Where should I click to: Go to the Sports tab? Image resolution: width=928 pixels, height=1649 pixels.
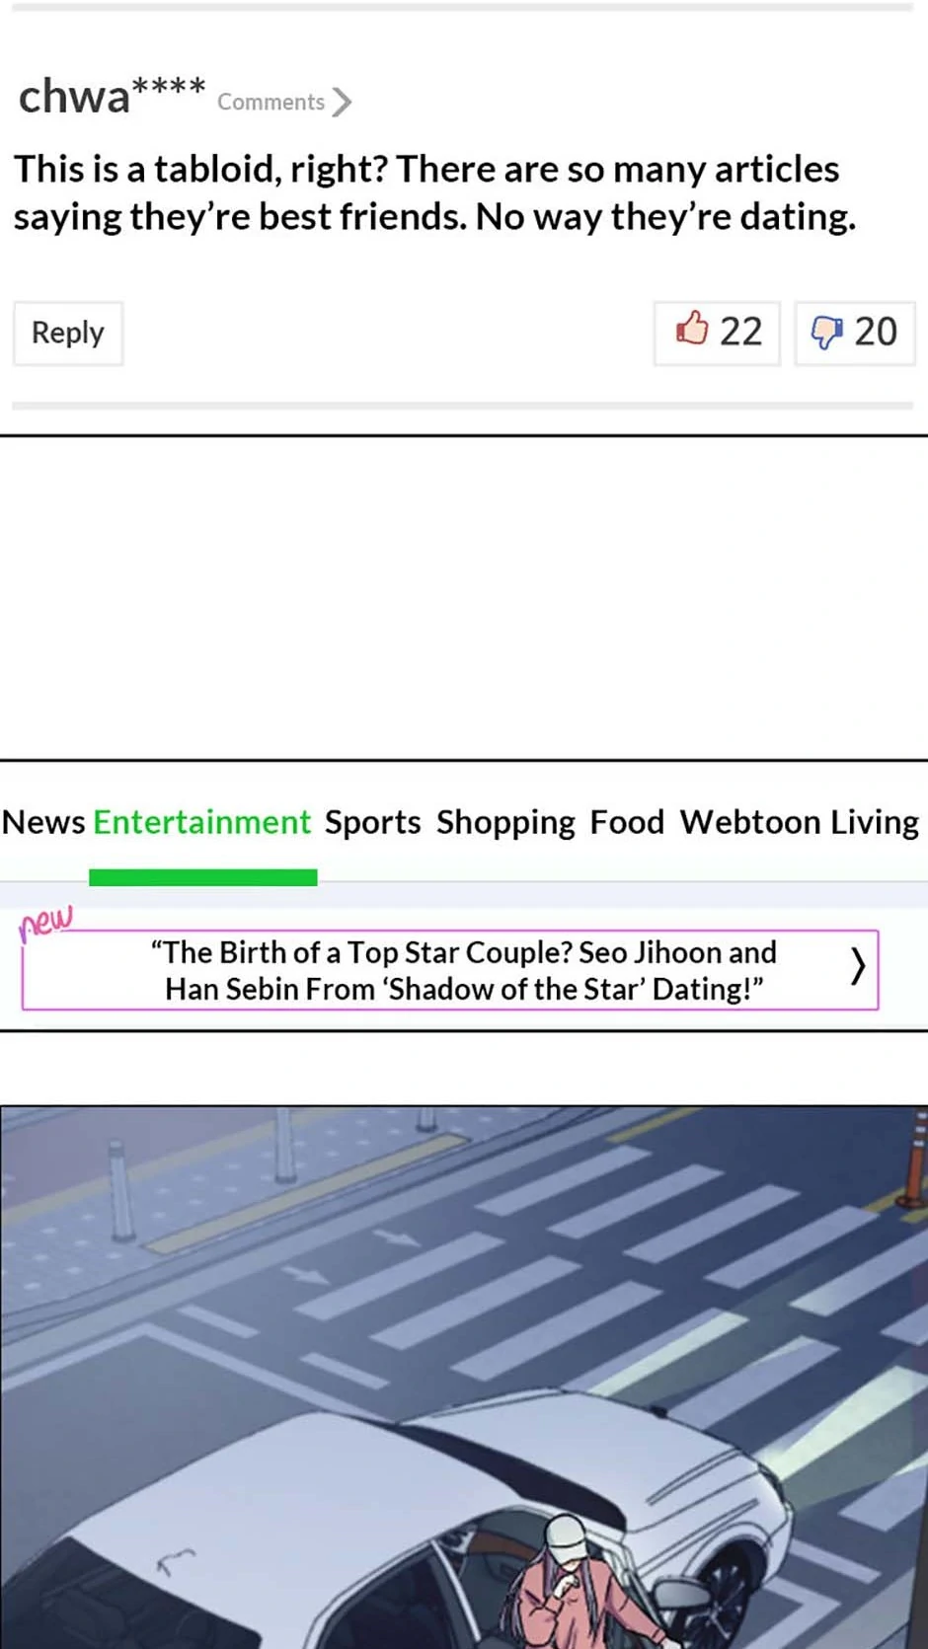pyautogui.click(x=372, y=822)
